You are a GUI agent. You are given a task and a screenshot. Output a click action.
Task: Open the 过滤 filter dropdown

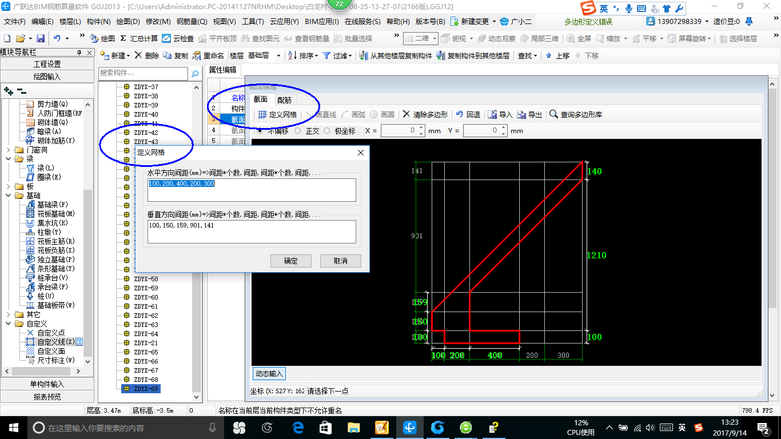(338, 55)
